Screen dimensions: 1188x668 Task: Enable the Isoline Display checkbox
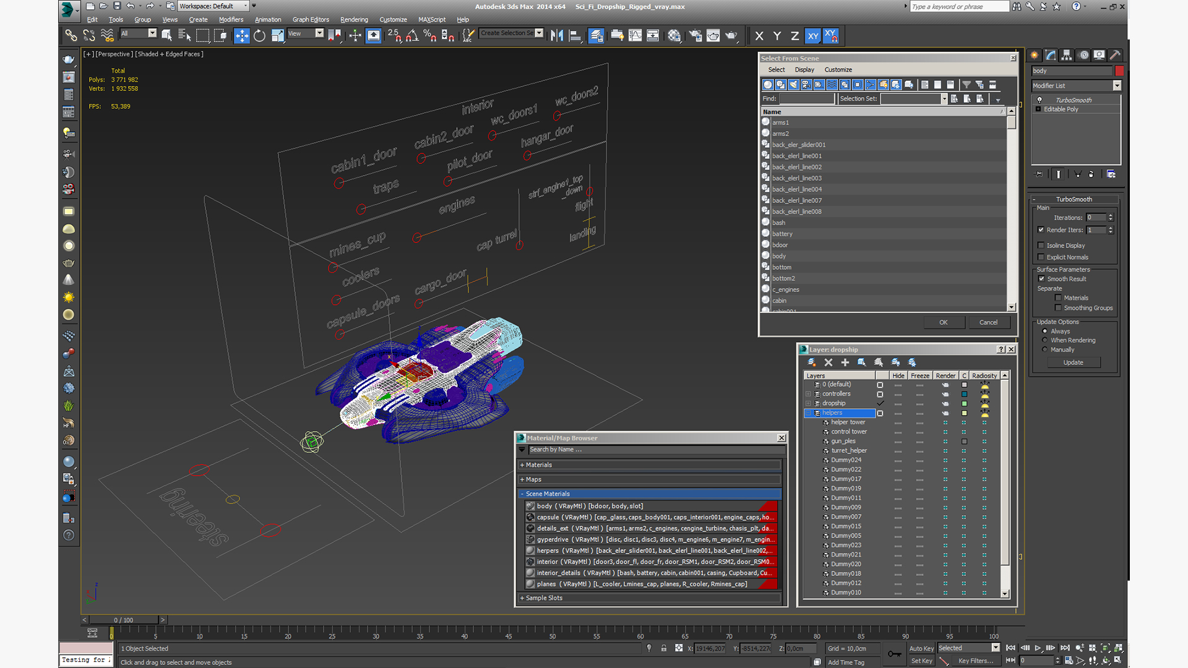(1041, 246)
